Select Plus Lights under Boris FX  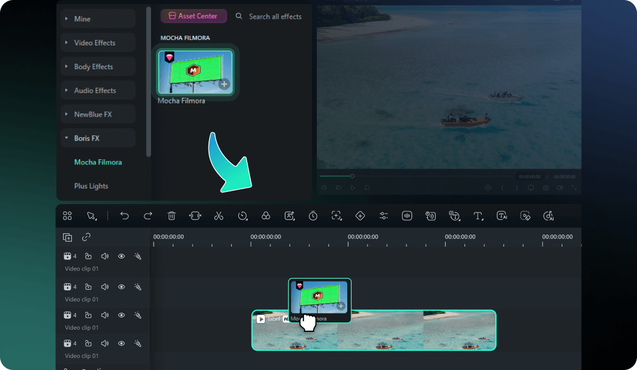(x=91, y=186)
